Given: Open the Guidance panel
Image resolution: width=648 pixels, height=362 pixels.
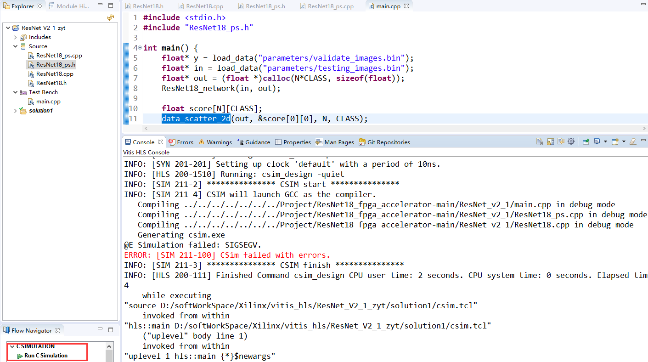Looking at the screenshot, I should click(254, 142).
